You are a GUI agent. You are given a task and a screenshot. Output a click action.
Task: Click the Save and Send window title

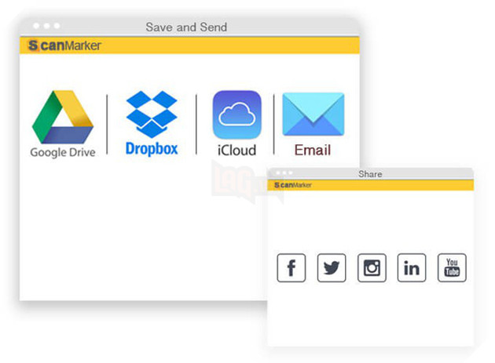tap(186, 27)
